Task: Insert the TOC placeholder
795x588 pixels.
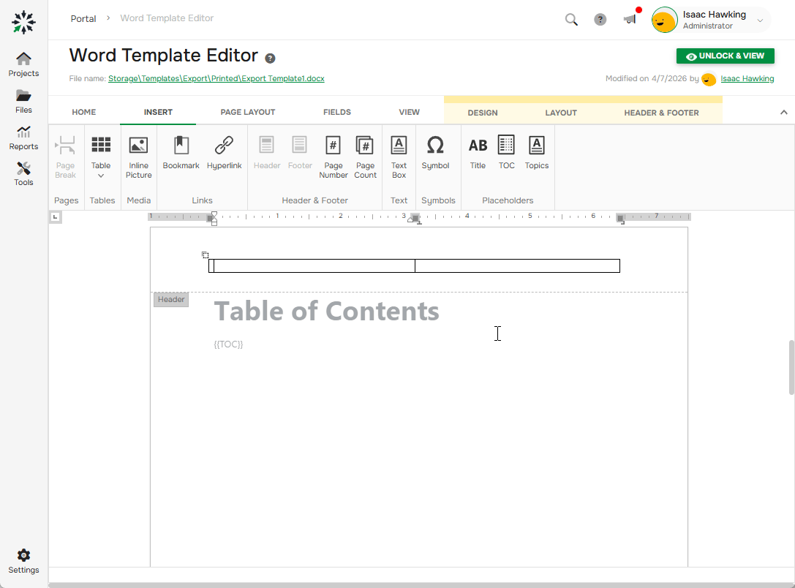Action: click(x=507, y=153)
